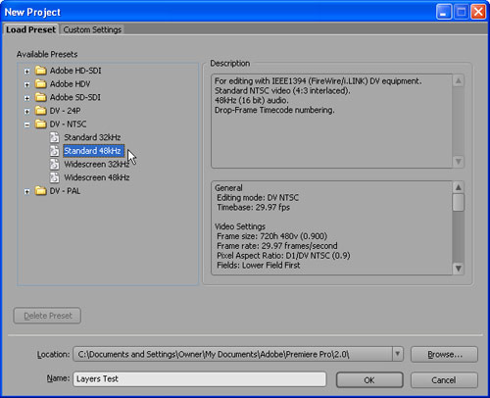Click the settings summary scrollbar thumb
490x398 pixels.
[x=459, y=202]
